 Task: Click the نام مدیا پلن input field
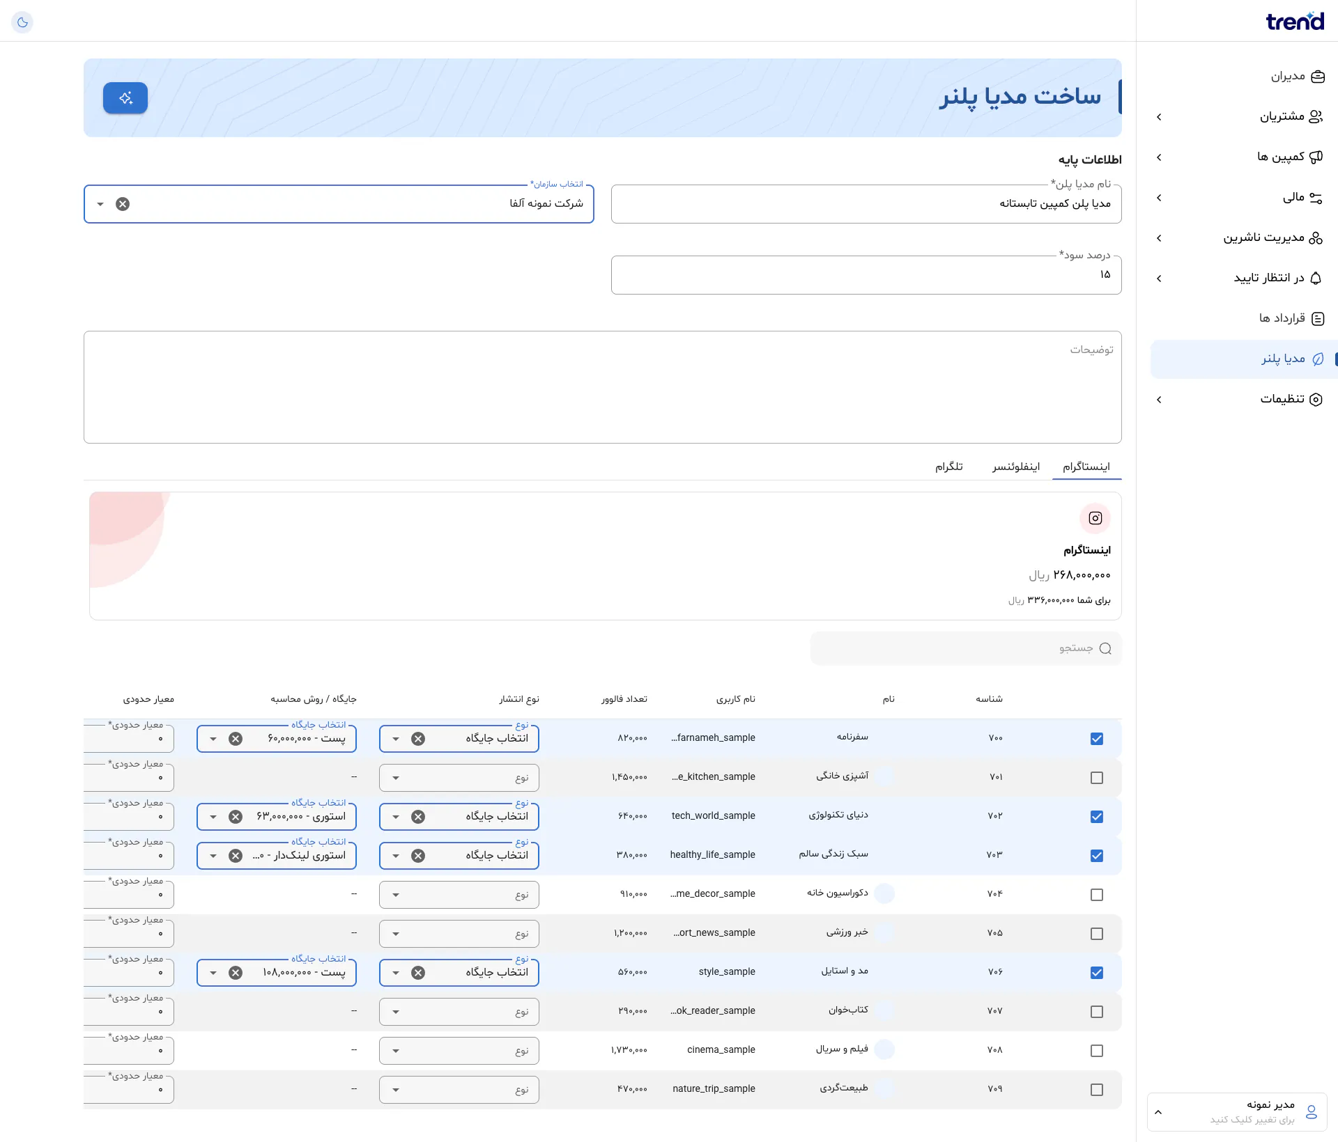[866, 204]
